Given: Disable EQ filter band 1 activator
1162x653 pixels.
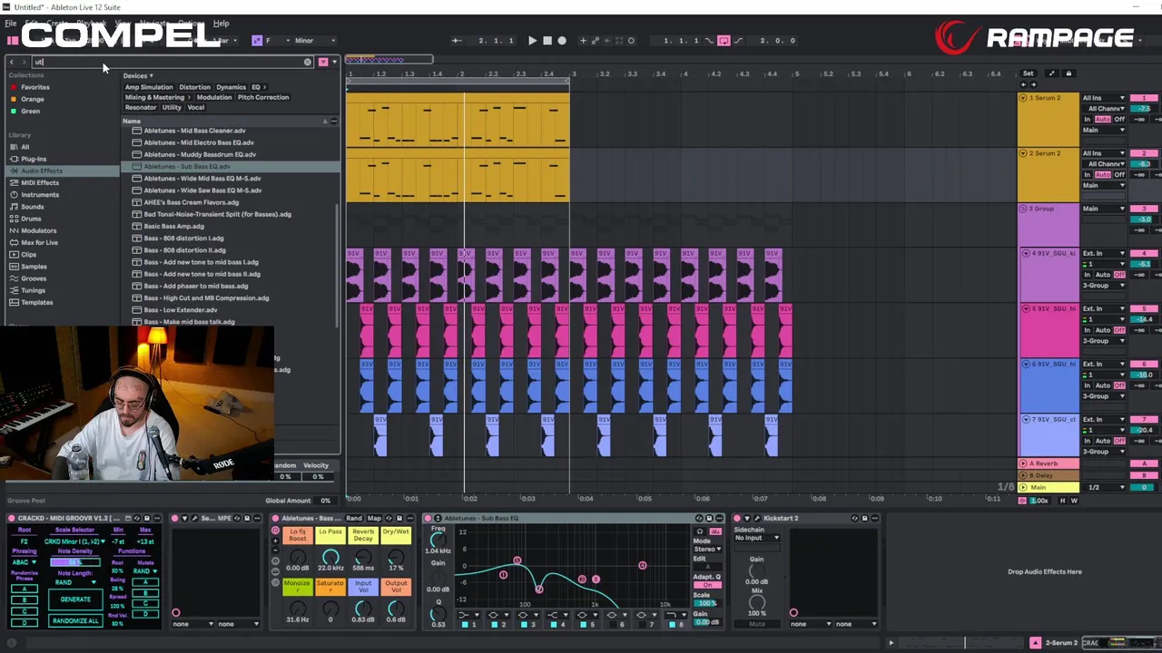Looking at the screenshot, I should point(466,624).
